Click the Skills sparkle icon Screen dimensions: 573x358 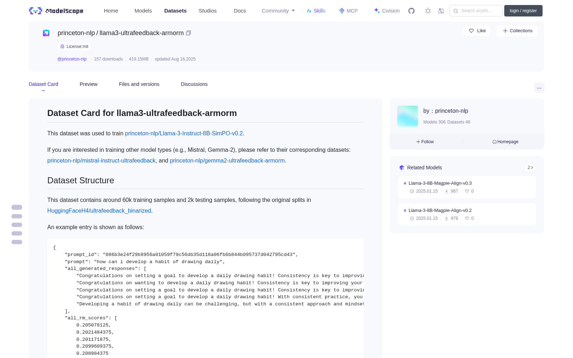(x=309, y=11)
